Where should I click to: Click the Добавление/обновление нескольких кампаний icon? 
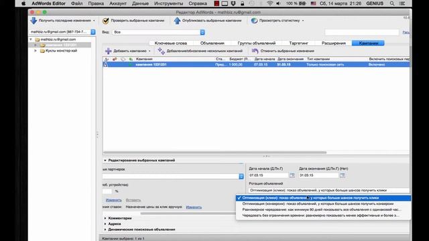tap(162, 51)
